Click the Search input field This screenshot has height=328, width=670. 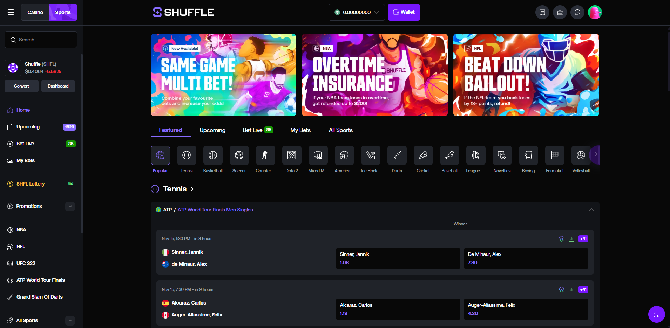coord(41,40)
